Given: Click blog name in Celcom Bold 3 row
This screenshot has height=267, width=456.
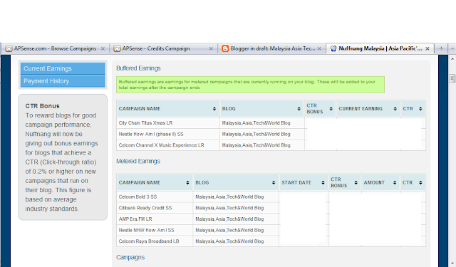Looking at the screenshot, I should tap(229, 197).
